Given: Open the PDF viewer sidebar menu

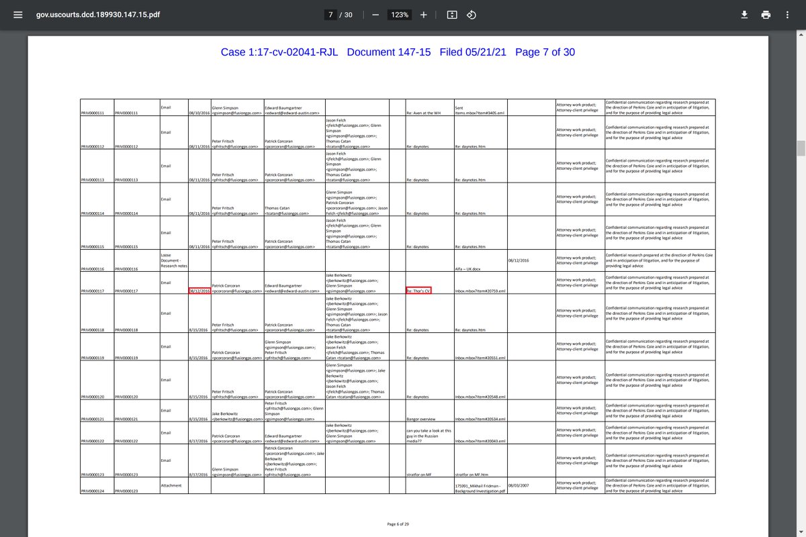Looking at the screenshot, I should point(18,15).
